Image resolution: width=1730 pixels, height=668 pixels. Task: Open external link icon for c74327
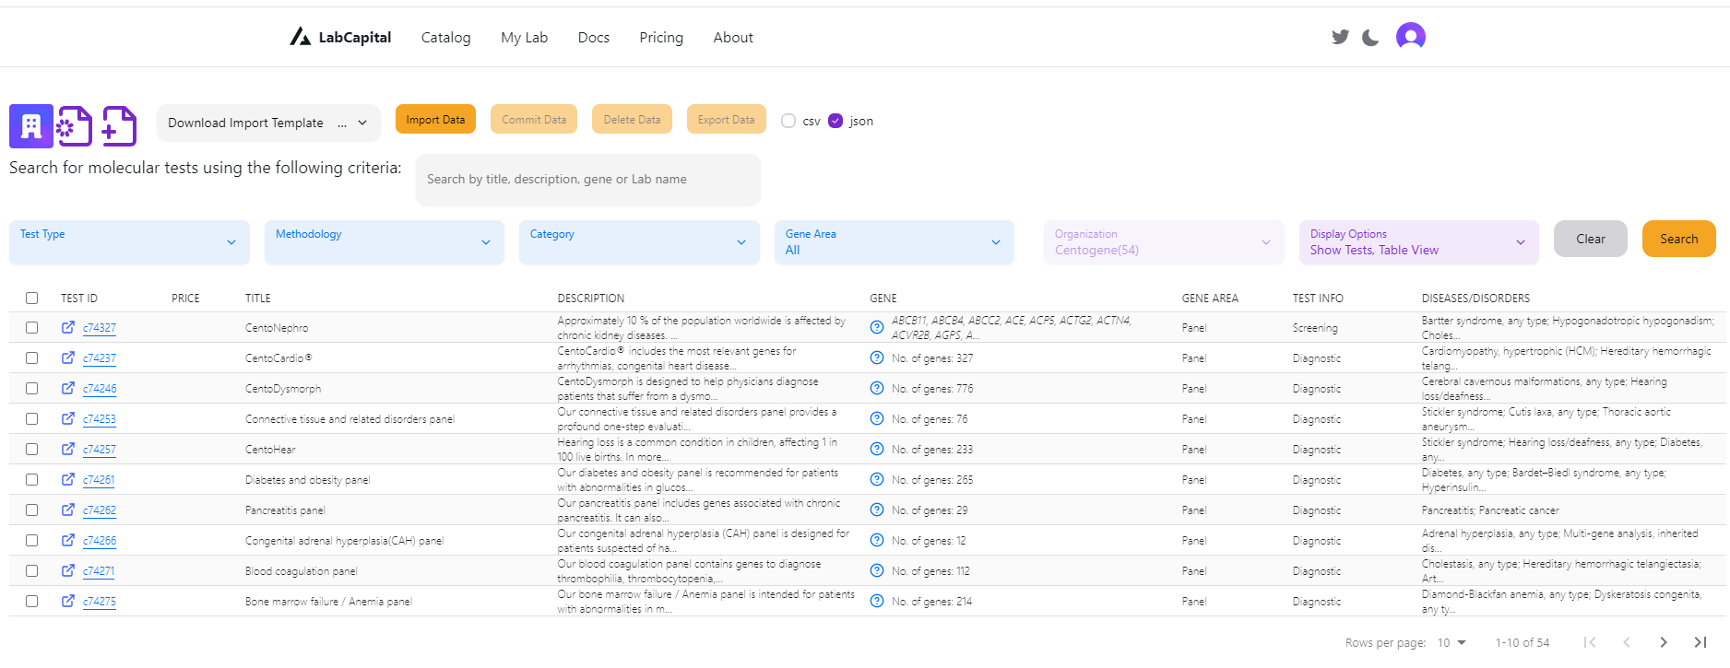pos(68,327)
